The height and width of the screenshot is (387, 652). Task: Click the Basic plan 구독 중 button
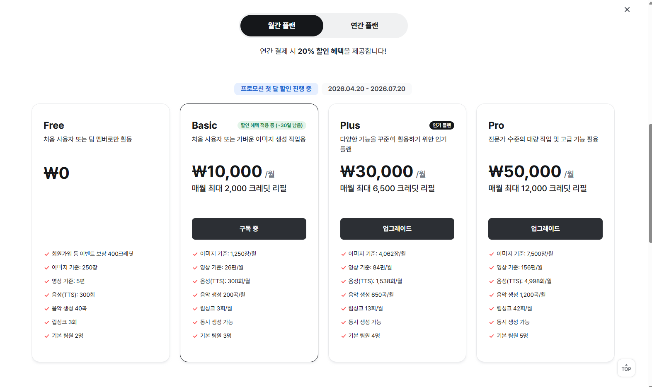249,229
